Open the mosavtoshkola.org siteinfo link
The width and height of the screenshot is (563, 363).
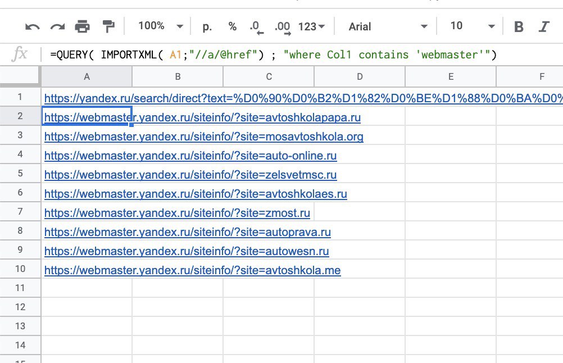(x=204, y=137)
